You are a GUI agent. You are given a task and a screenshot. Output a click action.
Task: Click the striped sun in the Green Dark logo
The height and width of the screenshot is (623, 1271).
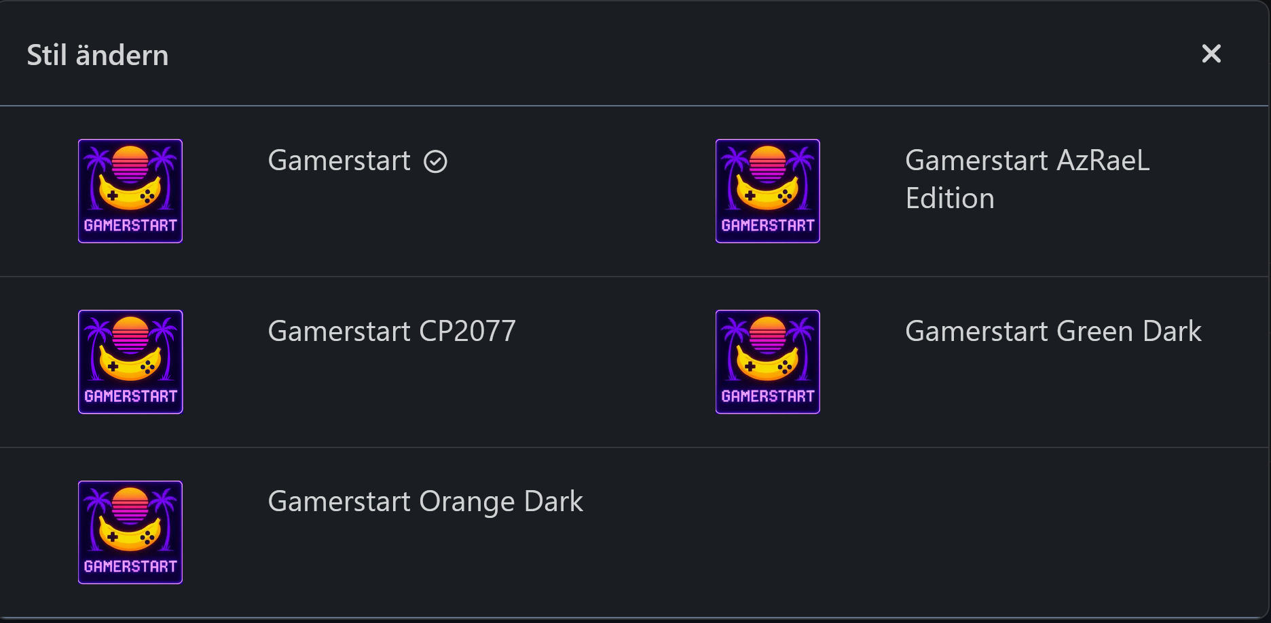(x=767, y=334)
